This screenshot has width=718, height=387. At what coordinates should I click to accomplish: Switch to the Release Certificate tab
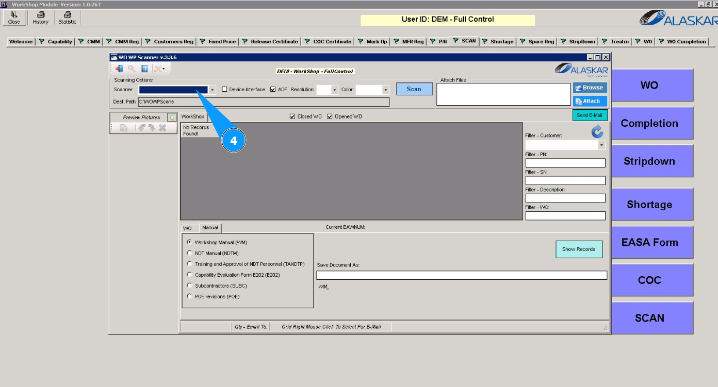coord(274,42)
